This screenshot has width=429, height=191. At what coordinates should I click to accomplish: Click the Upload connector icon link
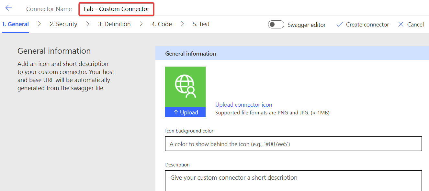(243, 104)
